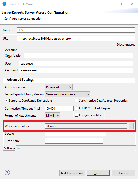The image size is (138, 179).
Task: Click the Disconnected status text
Action: [x=126, y=45]
